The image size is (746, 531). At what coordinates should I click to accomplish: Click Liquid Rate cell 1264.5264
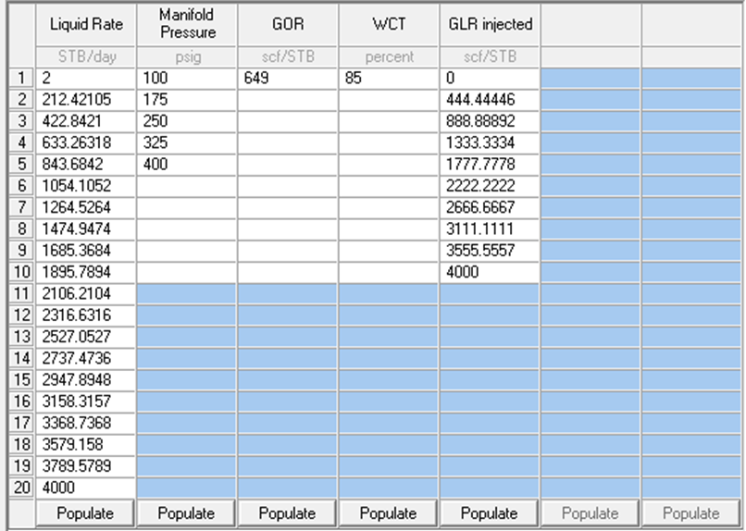[86, 207]
